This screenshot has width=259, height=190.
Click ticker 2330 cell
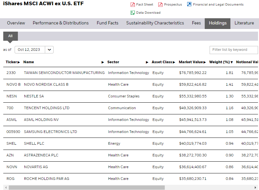point(11,73)
